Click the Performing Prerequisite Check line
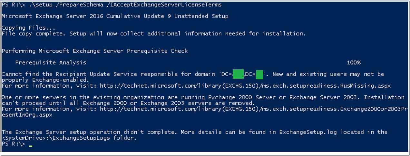This screenshot has width=410, height=156. click(95, 51)
